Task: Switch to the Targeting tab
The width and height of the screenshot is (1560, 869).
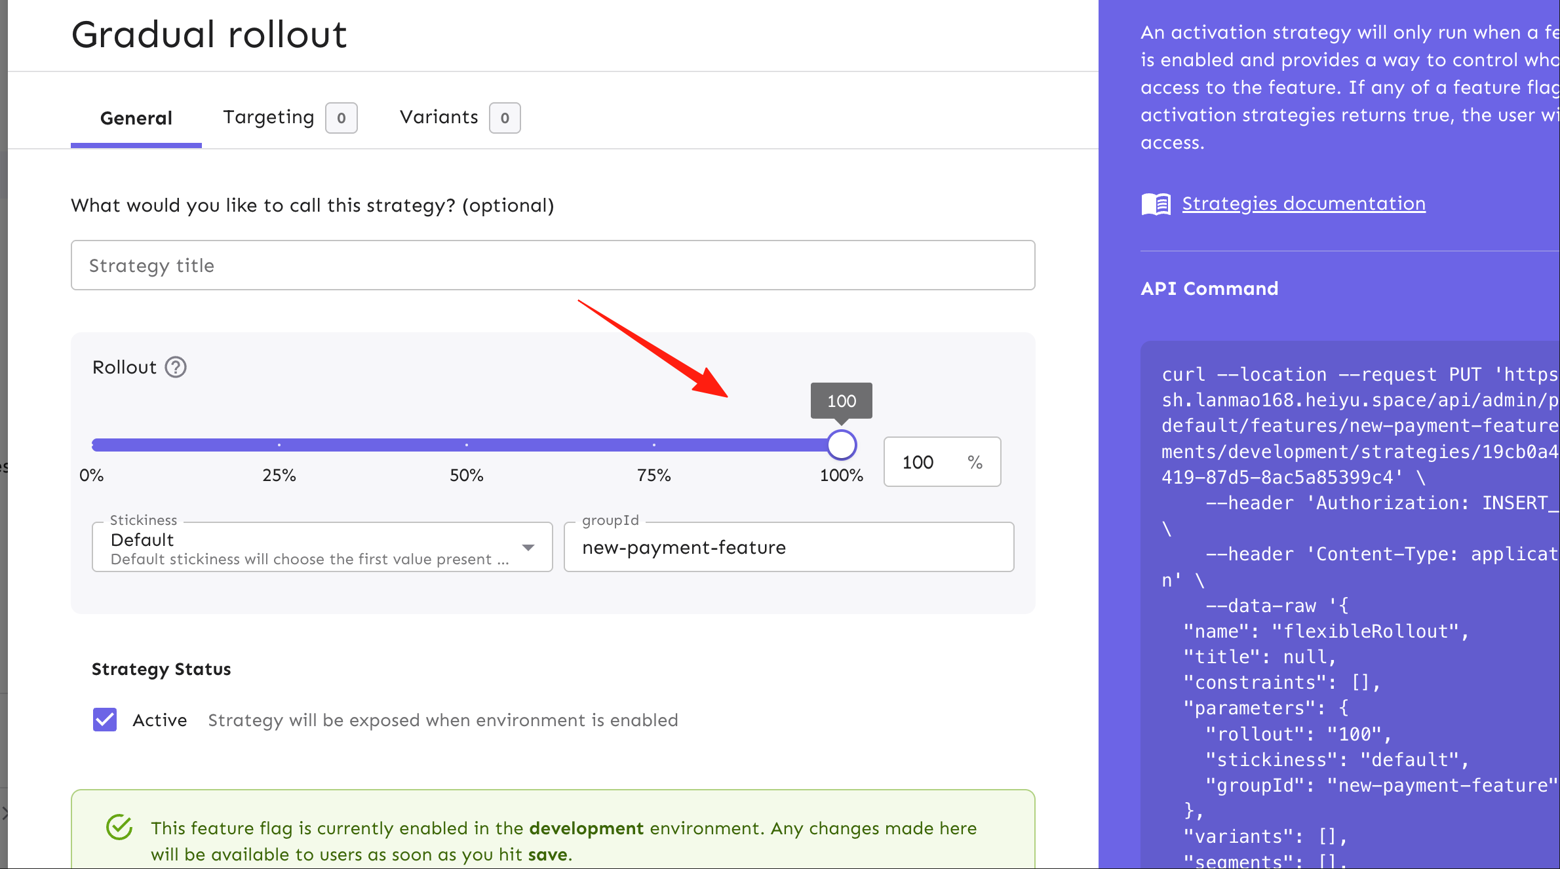Action: (290, 117)
